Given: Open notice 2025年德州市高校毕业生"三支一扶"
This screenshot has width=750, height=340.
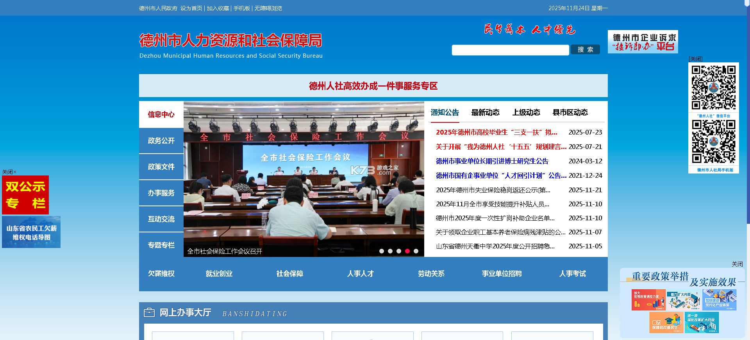Looking at the screenshot, I should pos(496,133).
